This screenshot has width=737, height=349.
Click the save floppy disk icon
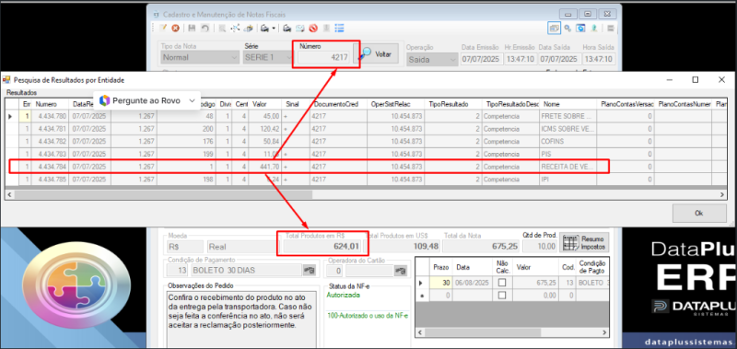pos(192,29)
